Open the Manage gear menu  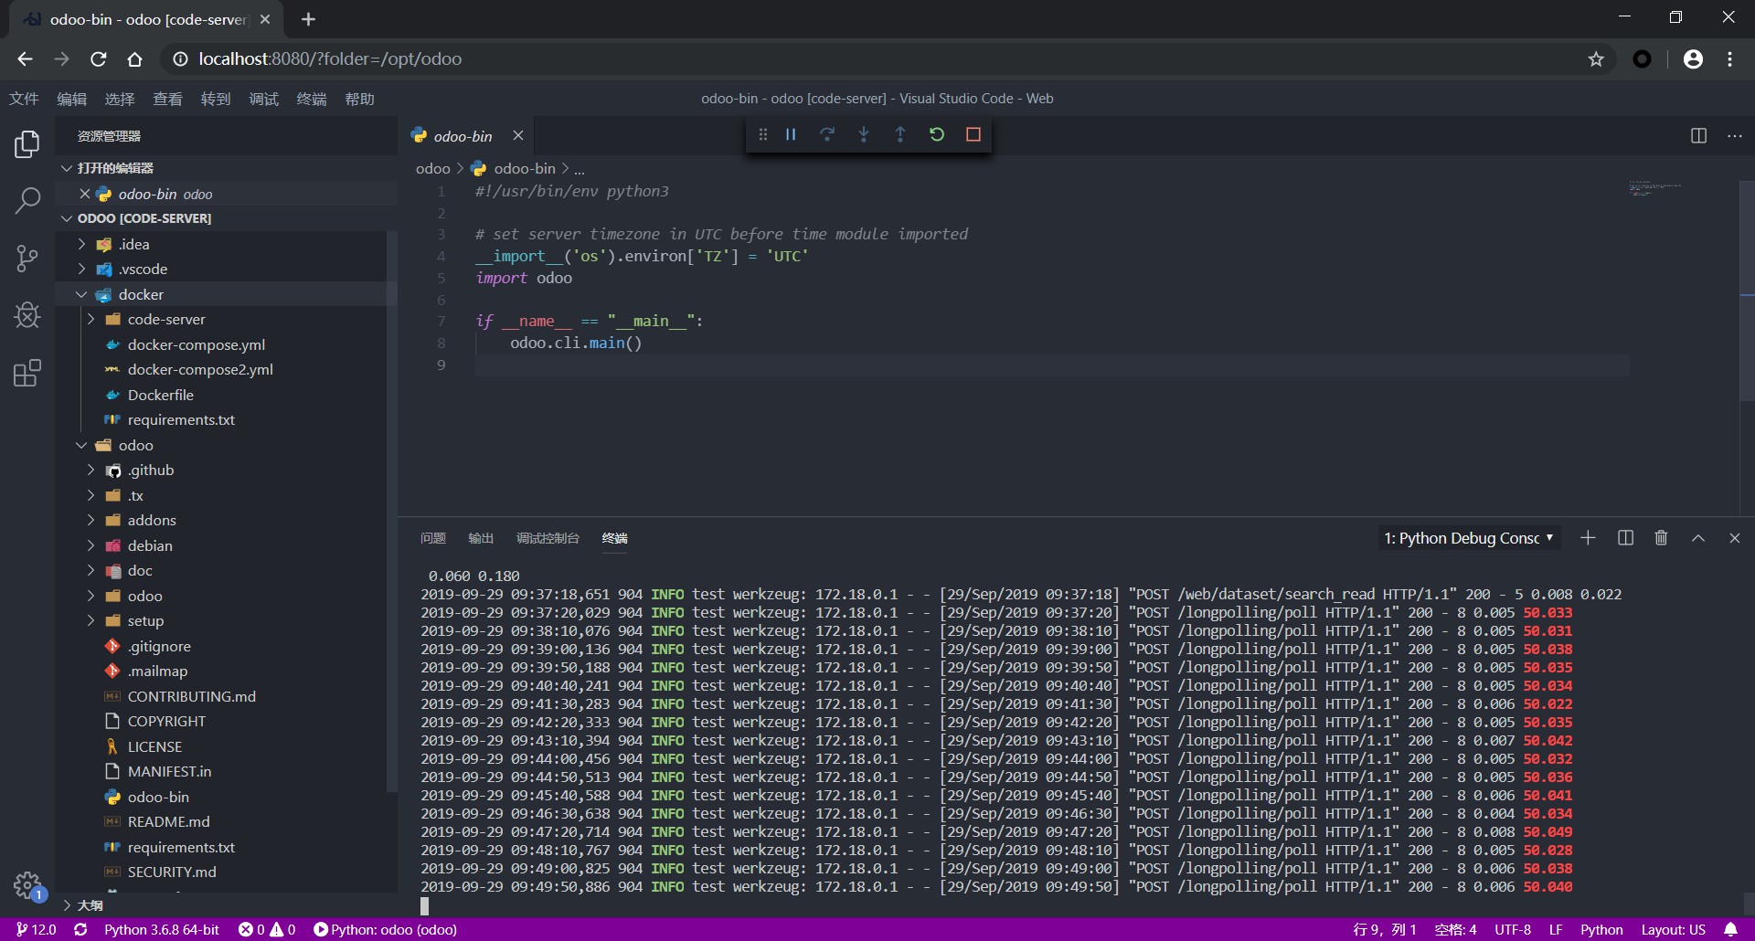tap(27, 885)
